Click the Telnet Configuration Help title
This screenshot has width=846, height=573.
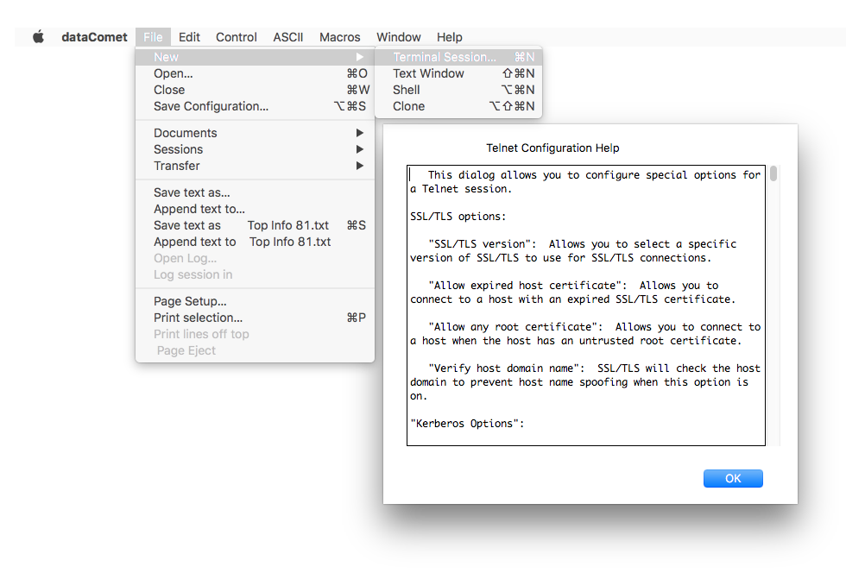pos(552,148)
